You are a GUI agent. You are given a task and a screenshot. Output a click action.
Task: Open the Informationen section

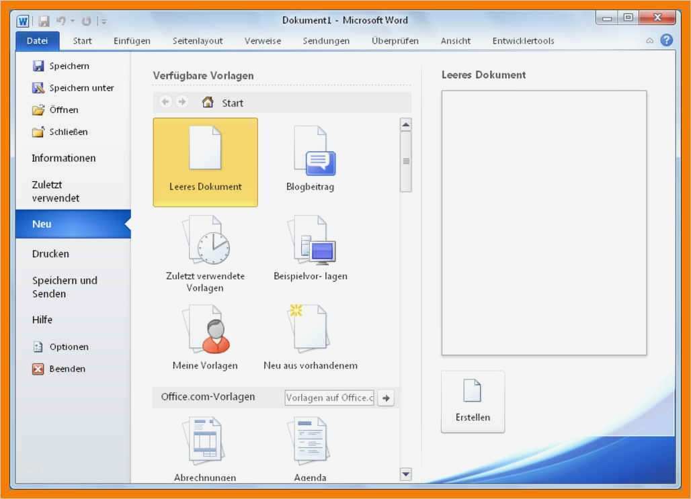point(63,158)
